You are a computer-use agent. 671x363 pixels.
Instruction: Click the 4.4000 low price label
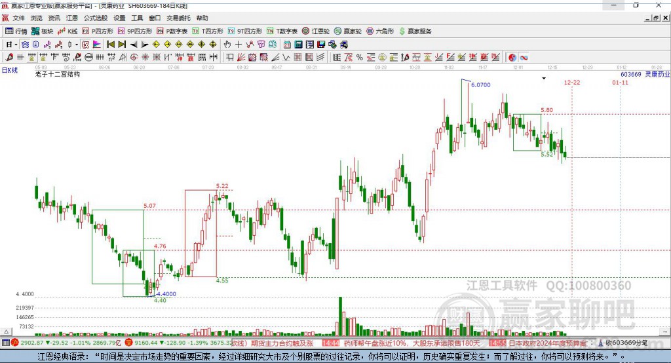(166, 294)
